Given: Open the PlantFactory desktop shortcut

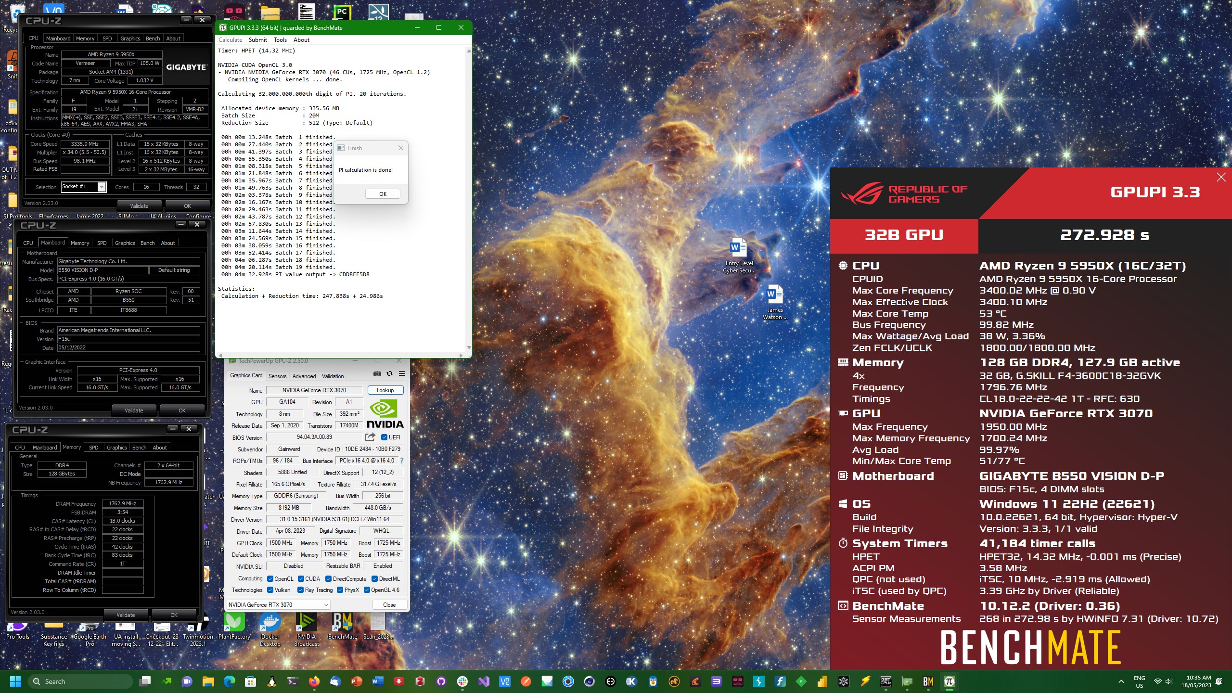Looking at the screenshot, I should pos(234,627).
